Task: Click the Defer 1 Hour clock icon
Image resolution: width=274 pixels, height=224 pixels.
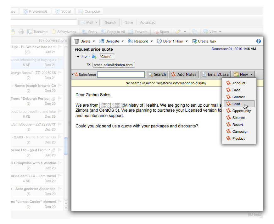Action: [159, 41]
